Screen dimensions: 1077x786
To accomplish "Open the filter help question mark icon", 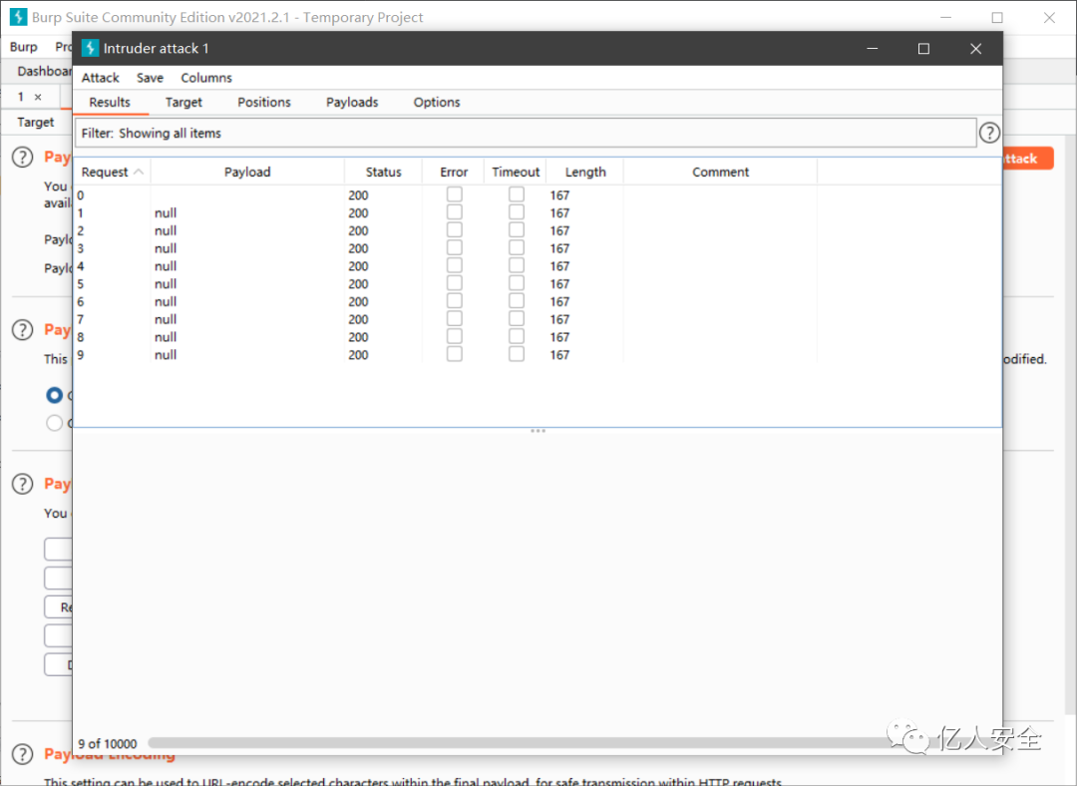I will (989, 133).
